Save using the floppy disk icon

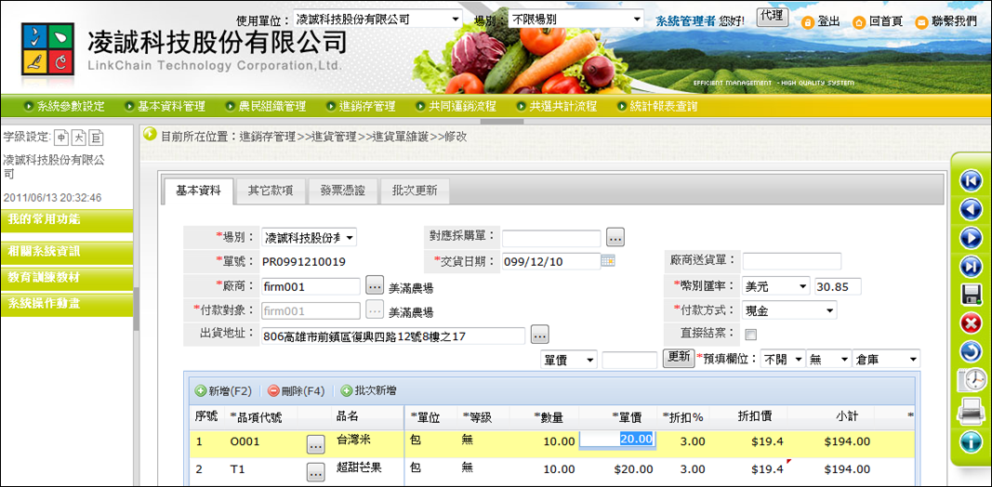[971, 295]
